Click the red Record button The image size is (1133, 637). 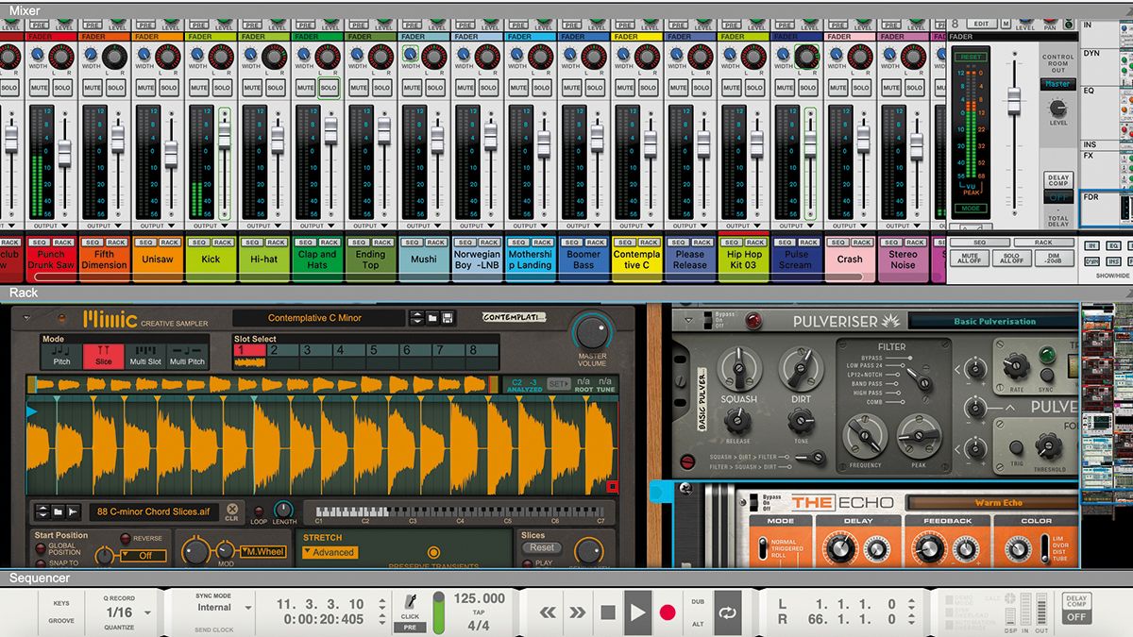(x=668, y=612)
